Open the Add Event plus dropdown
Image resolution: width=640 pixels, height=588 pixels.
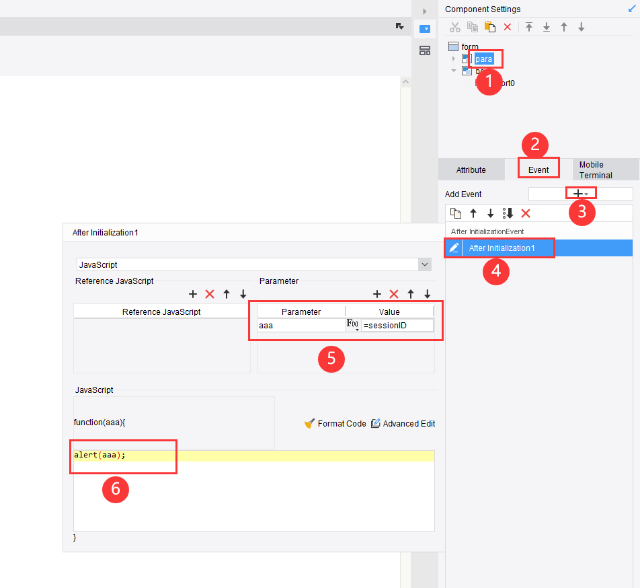point(581,193)
